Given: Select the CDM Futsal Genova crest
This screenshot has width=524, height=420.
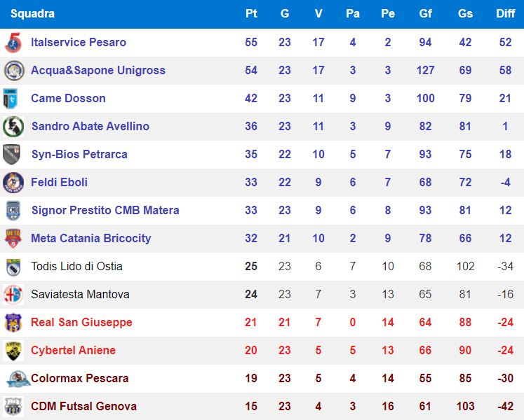Looking at the screenshot, I should [13, 406].
